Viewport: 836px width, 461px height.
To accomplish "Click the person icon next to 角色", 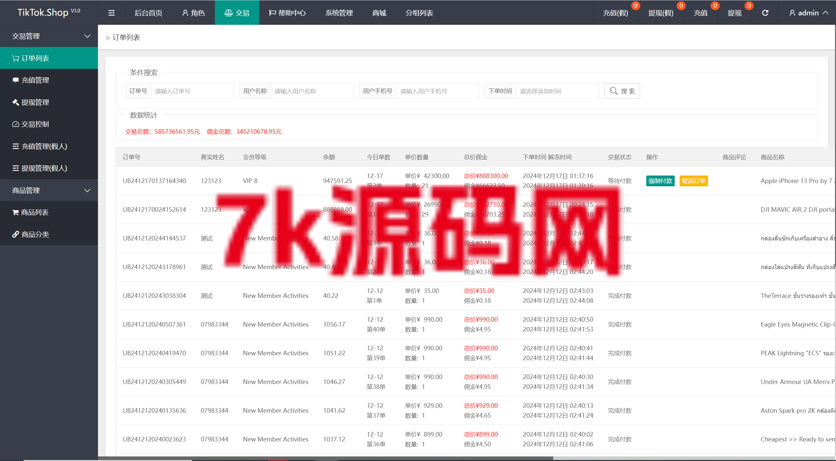I will click(185, 13).
